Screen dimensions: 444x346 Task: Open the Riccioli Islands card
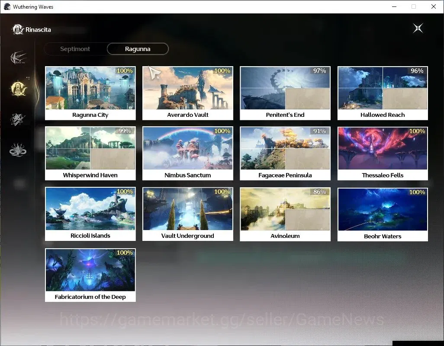pos(90,214)
